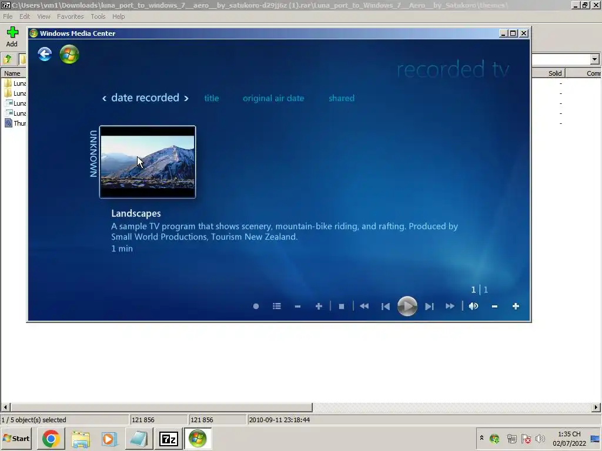This screenshot has height=451, width=602.
Task: Open Windows Explorer from the taskbar
Action: pyautogui.click(x=81, y=439)
